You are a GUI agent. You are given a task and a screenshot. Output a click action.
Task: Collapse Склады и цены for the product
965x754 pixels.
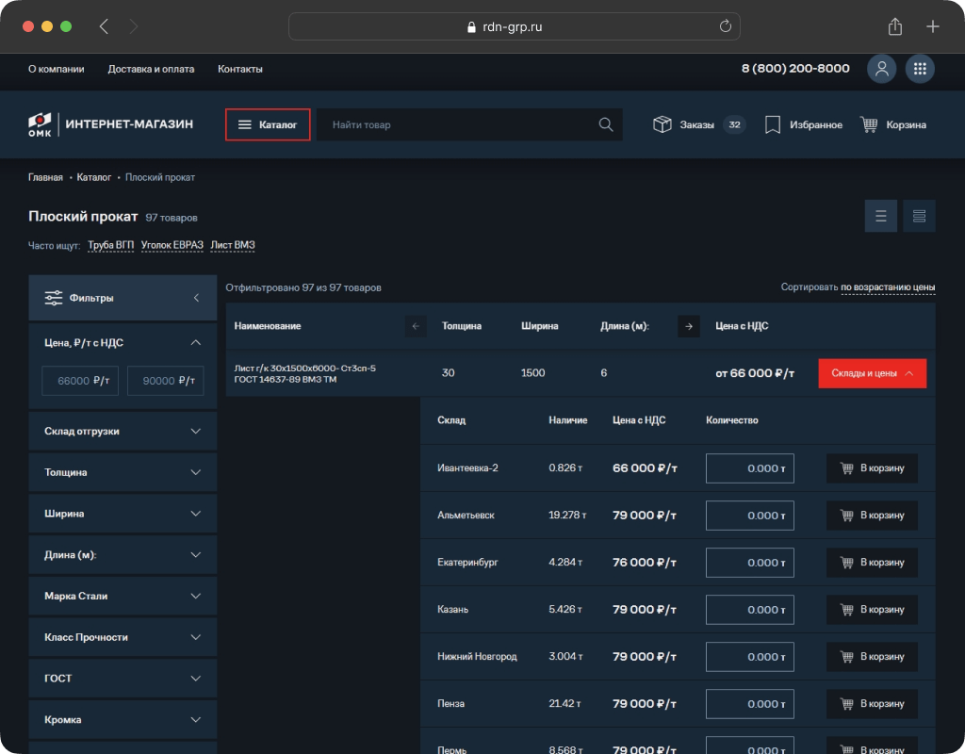tap(872, 373)
